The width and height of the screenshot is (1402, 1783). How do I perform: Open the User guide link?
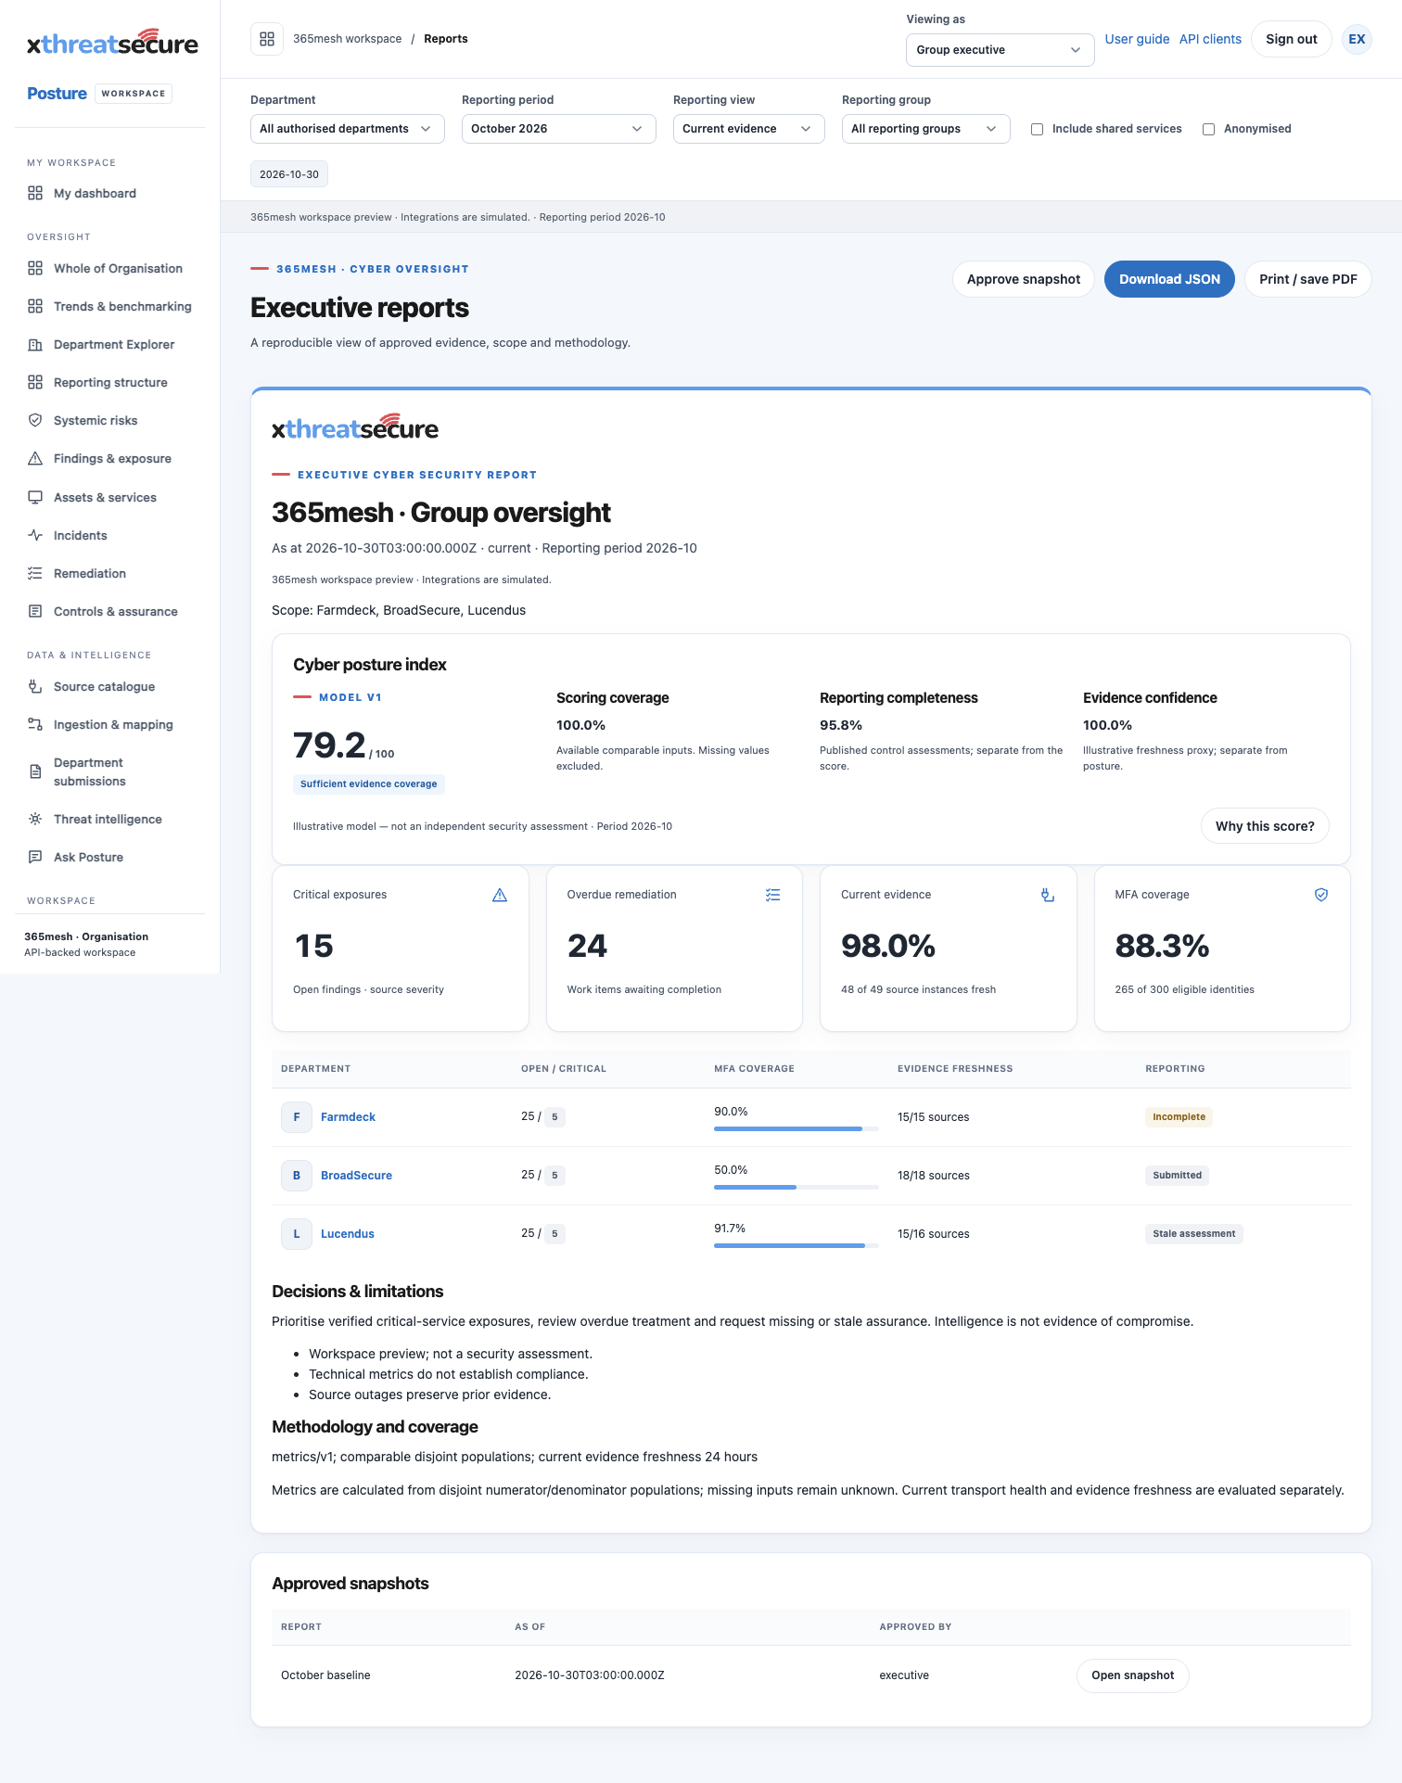(x=1137, y=39)
